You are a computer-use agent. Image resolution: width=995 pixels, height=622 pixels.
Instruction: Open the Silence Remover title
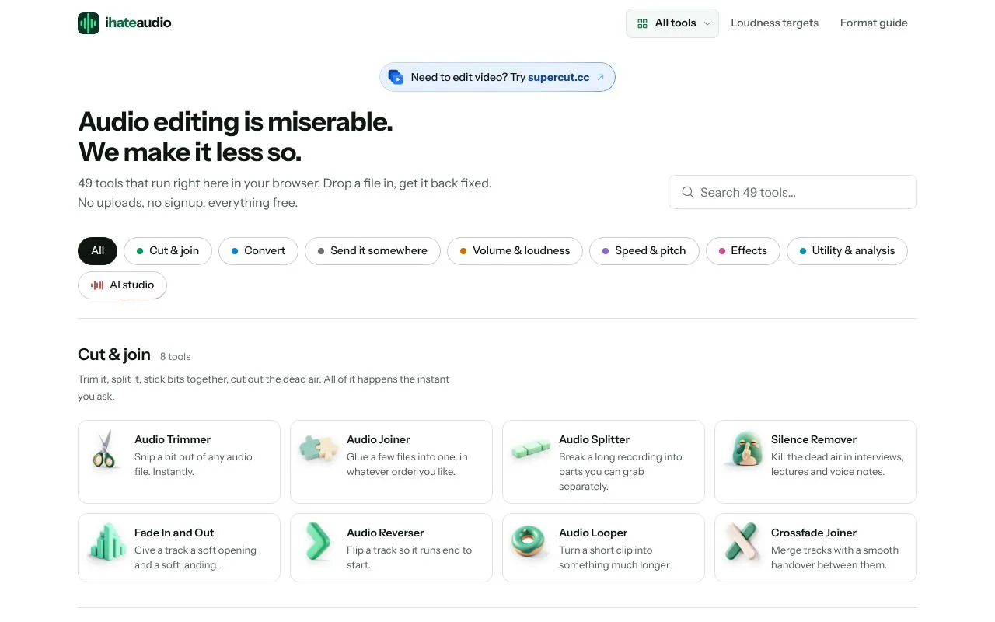pyautogui.click(x=814, y=439)
